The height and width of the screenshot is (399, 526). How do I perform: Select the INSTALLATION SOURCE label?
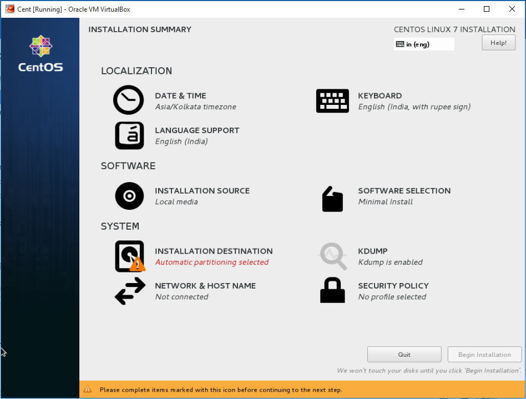point(203,190)
